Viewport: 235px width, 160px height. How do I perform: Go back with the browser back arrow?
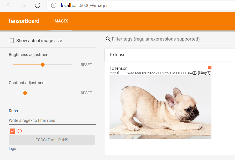9,5
